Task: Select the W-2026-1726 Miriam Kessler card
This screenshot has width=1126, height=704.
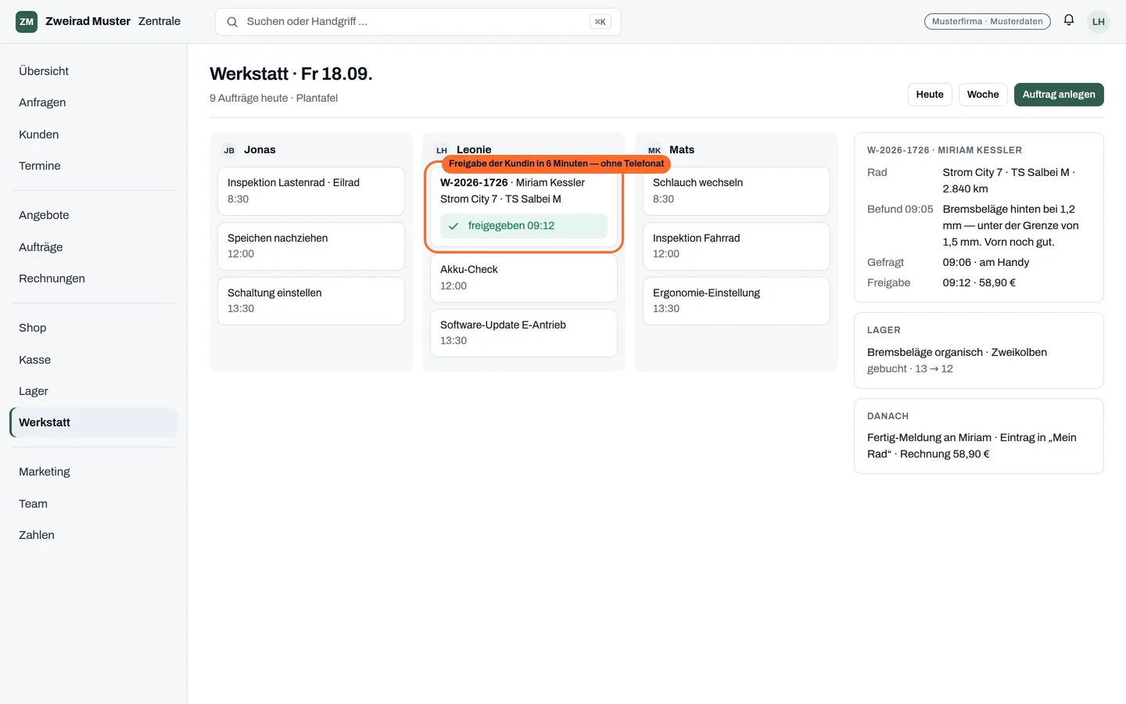Action: tap(524, 207)
